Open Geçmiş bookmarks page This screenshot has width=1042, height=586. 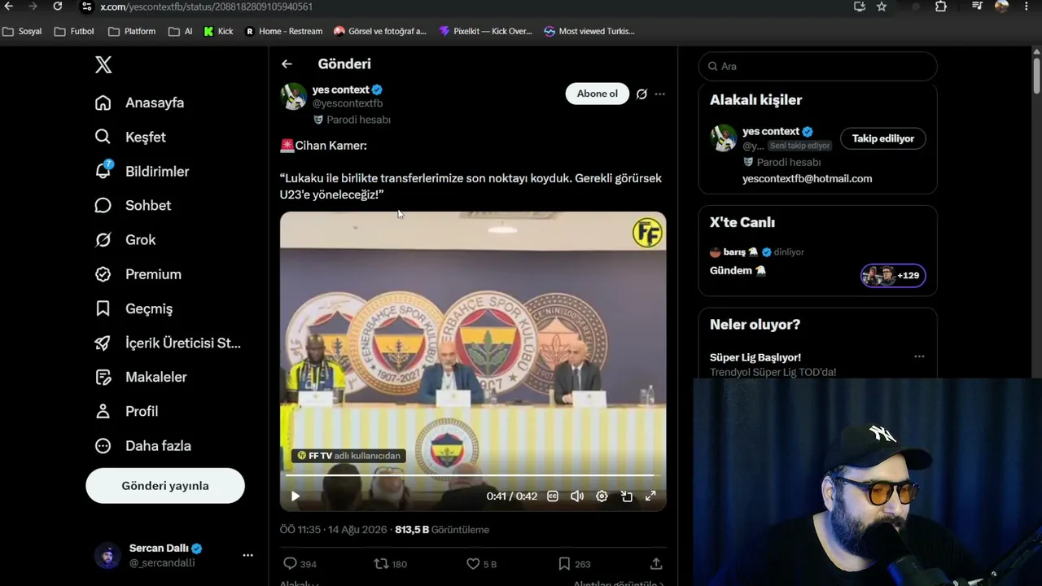[x=134, y=308]
